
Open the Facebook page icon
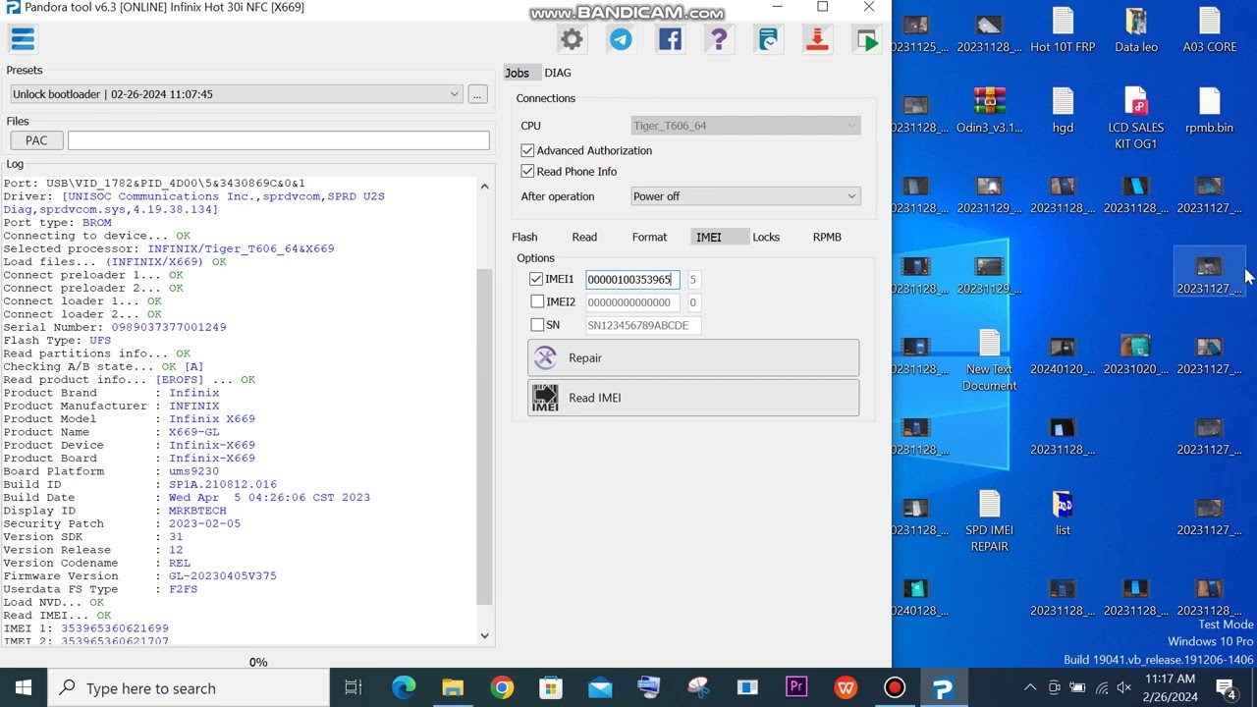pos(670,39)
